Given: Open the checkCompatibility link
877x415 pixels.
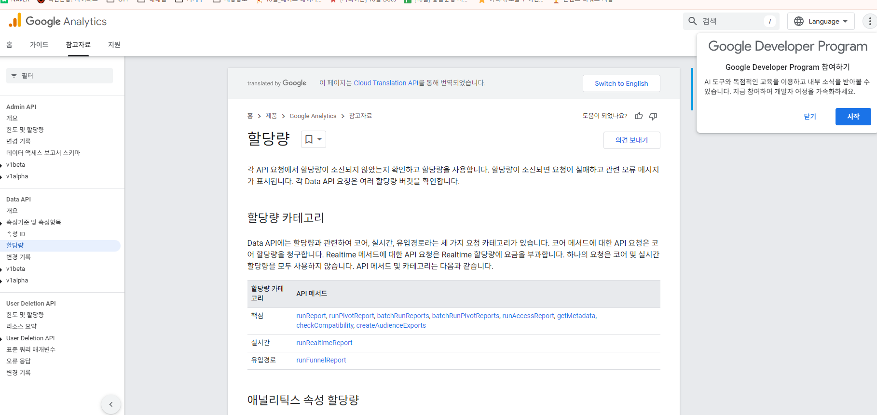Looking at the screenshot, I should [325, 325].
